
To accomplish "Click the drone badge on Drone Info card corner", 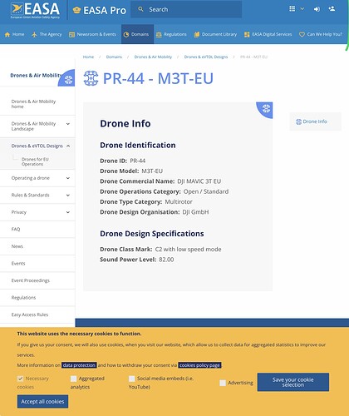I will point(266,109).
